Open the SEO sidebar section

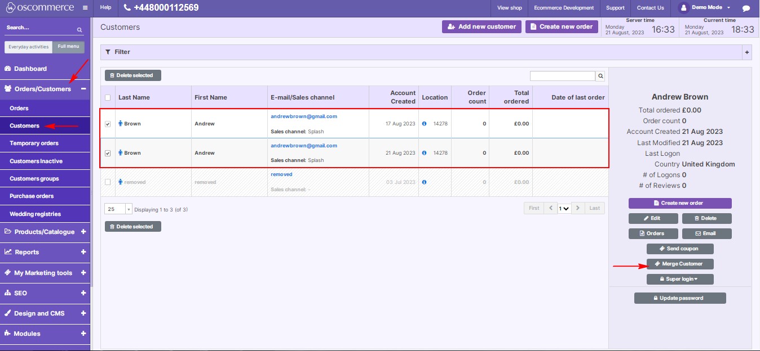(x=20, y=293)
